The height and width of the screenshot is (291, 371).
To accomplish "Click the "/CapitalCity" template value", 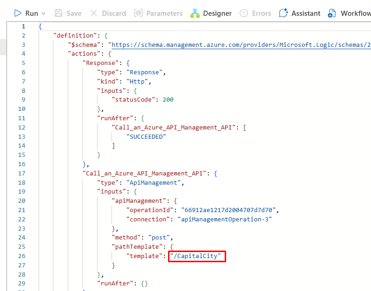I will pyautogui.click(x=197, y=256).
